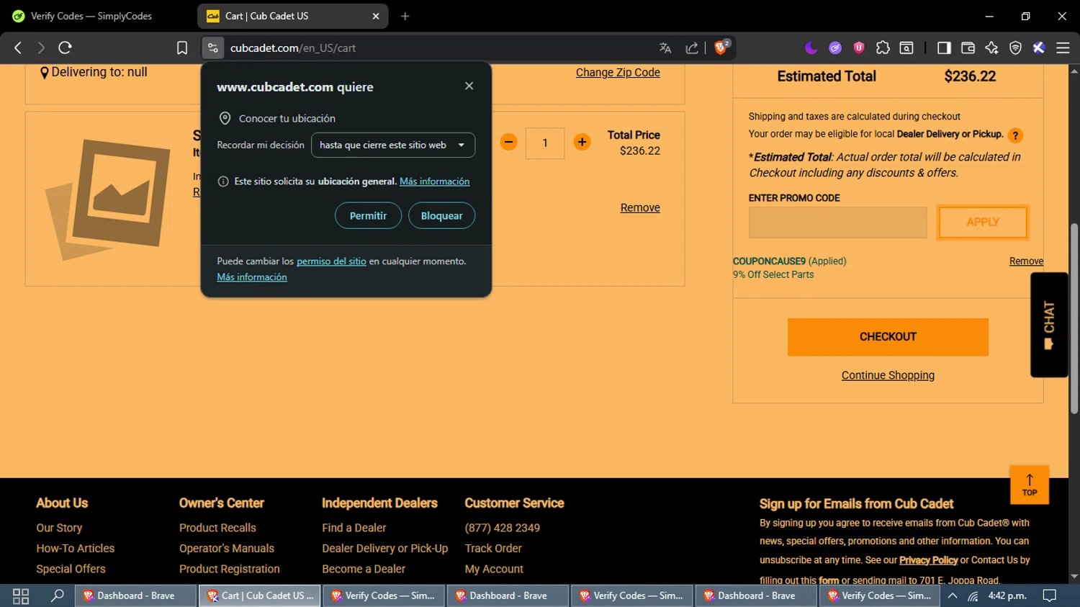
Task: Open Windows taskbar search icon
Action: [x=58, y=595]
